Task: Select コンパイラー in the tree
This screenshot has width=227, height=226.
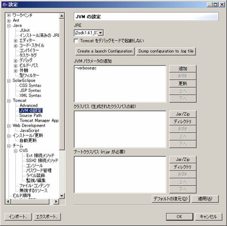Action: coord(29,50)
